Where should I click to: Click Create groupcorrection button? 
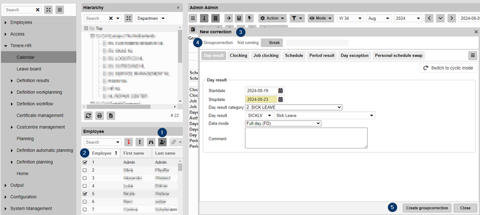point(427,208)
